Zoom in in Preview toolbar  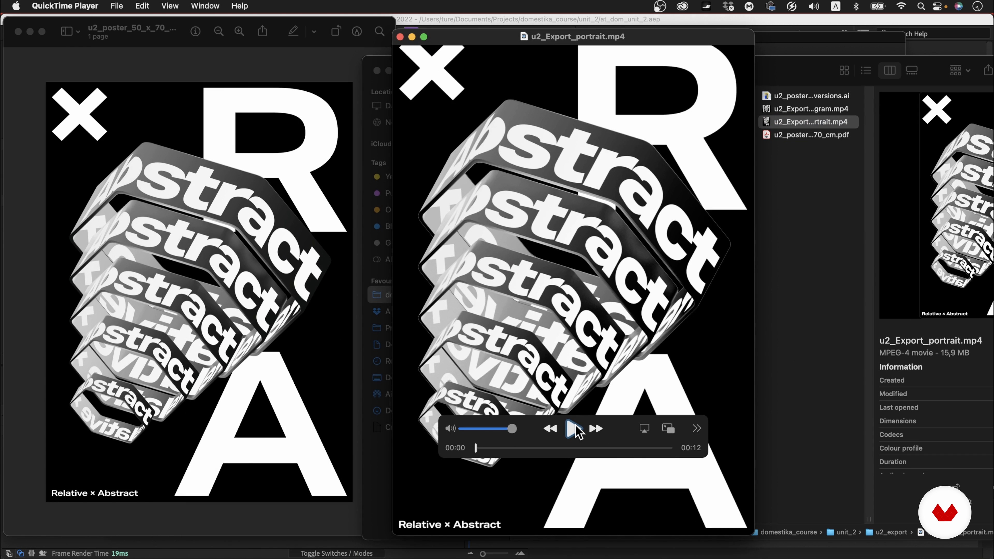[239, 31]
